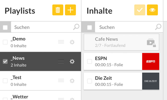Click search magnifier in Inhalte search field

[x=158, y=27]
